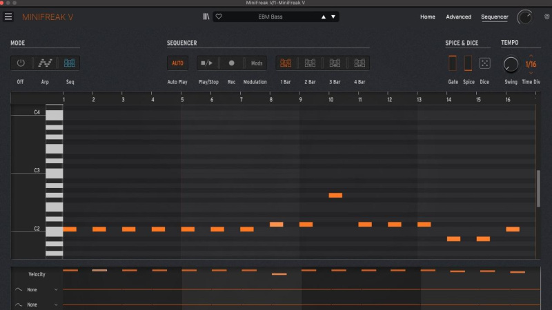Image resolution: width=552 pixels, height=310 pixels.
Task: Click the Play/Stop transport button
Action: (206, 63)
